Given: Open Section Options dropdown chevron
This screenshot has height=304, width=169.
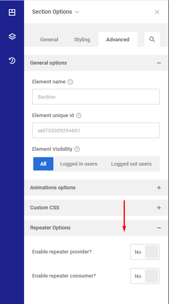Looking at the screenshot, I should point(77,12).
